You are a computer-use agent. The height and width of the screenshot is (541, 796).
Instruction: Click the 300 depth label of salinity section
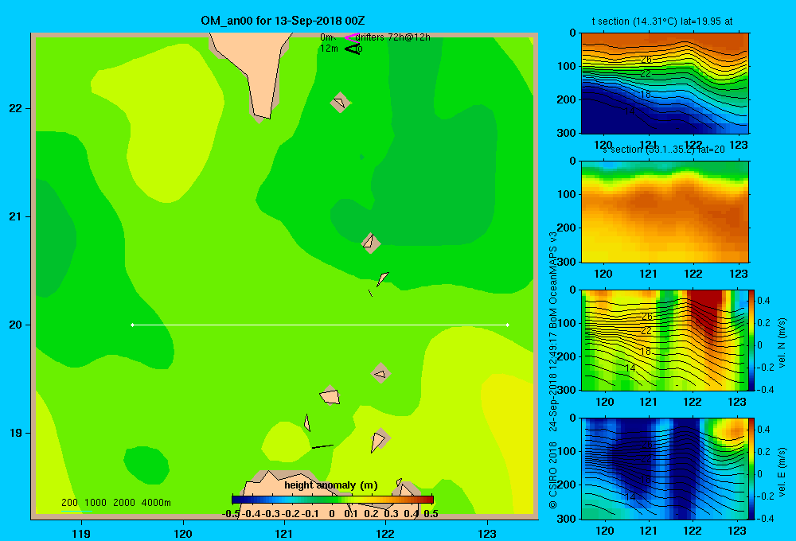point(567,262)
